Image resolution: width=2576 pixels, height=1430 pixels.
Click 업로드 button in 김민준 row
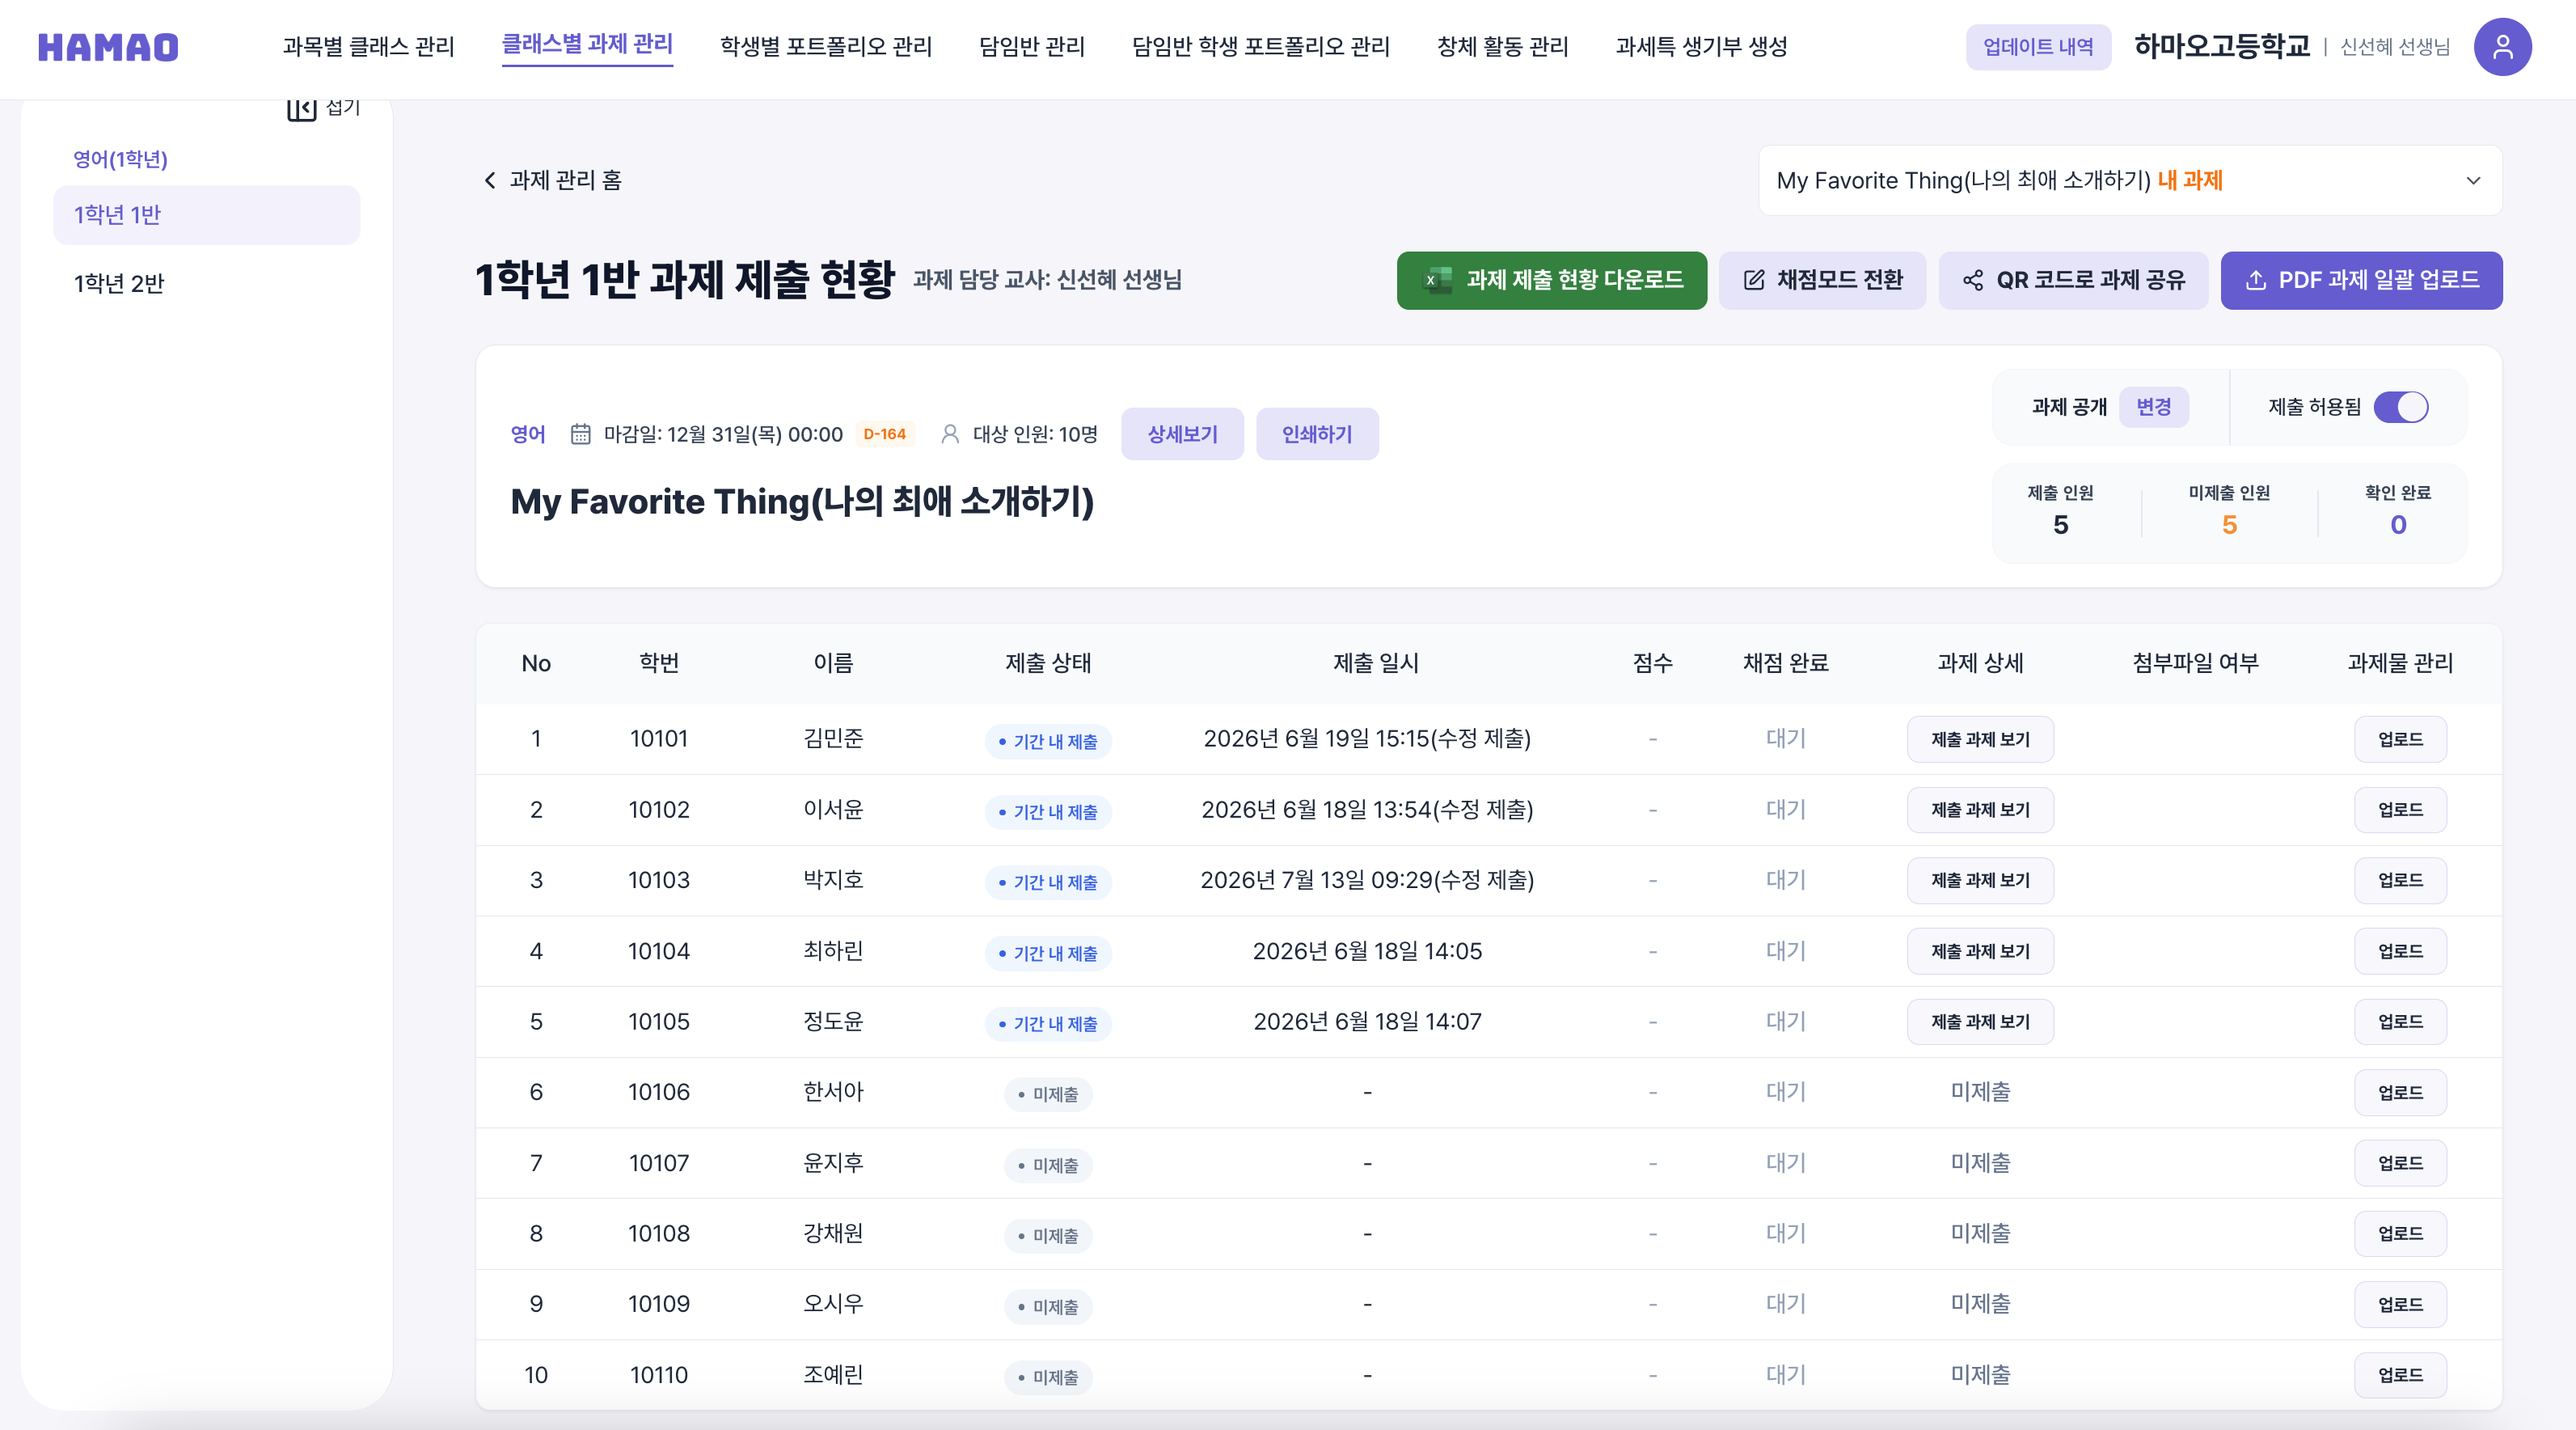pyautogui.click(x=2400, y=739)
